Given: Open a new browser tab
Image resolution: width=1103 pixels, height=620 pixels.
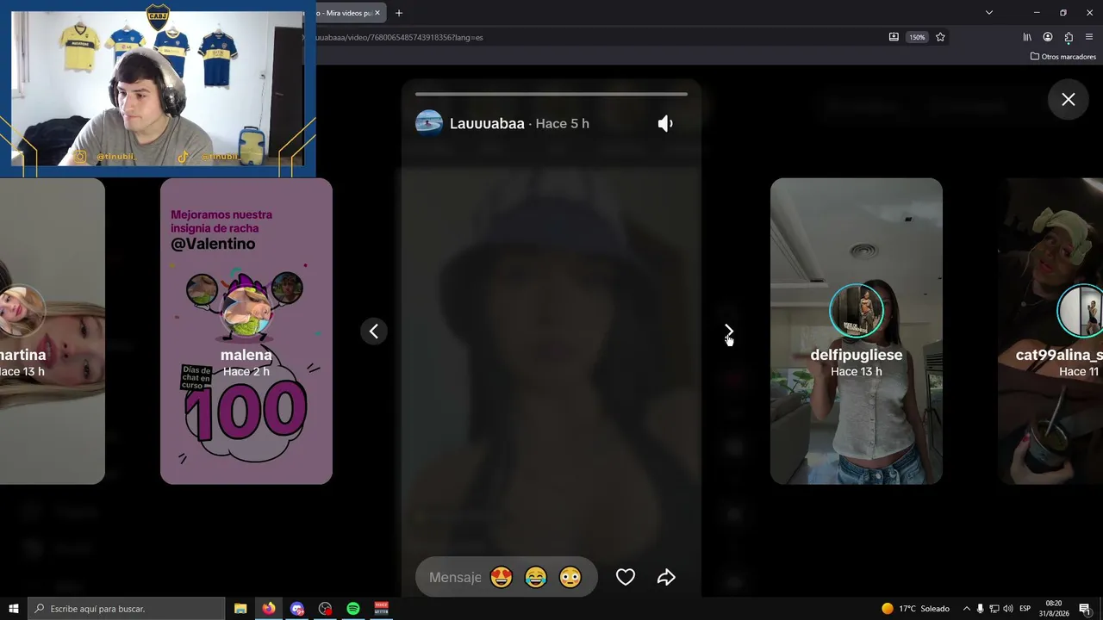Looking at the screenshot, I should click(x=399, y=13).
